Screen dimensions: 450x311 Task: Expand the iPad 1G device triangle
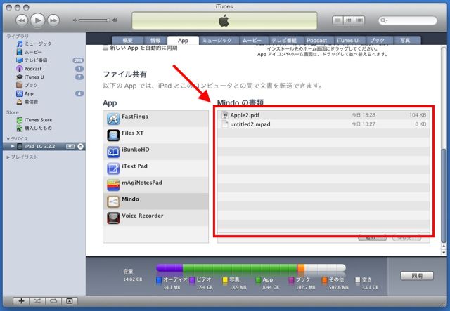(x=13, y=146)
